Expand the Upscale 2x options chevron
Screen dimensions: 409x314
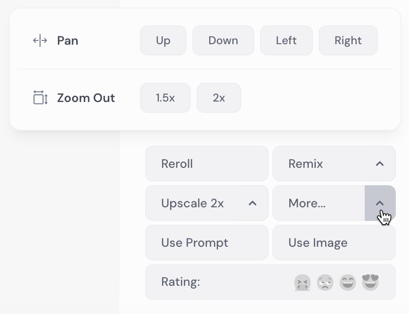(x=253, y=203)
